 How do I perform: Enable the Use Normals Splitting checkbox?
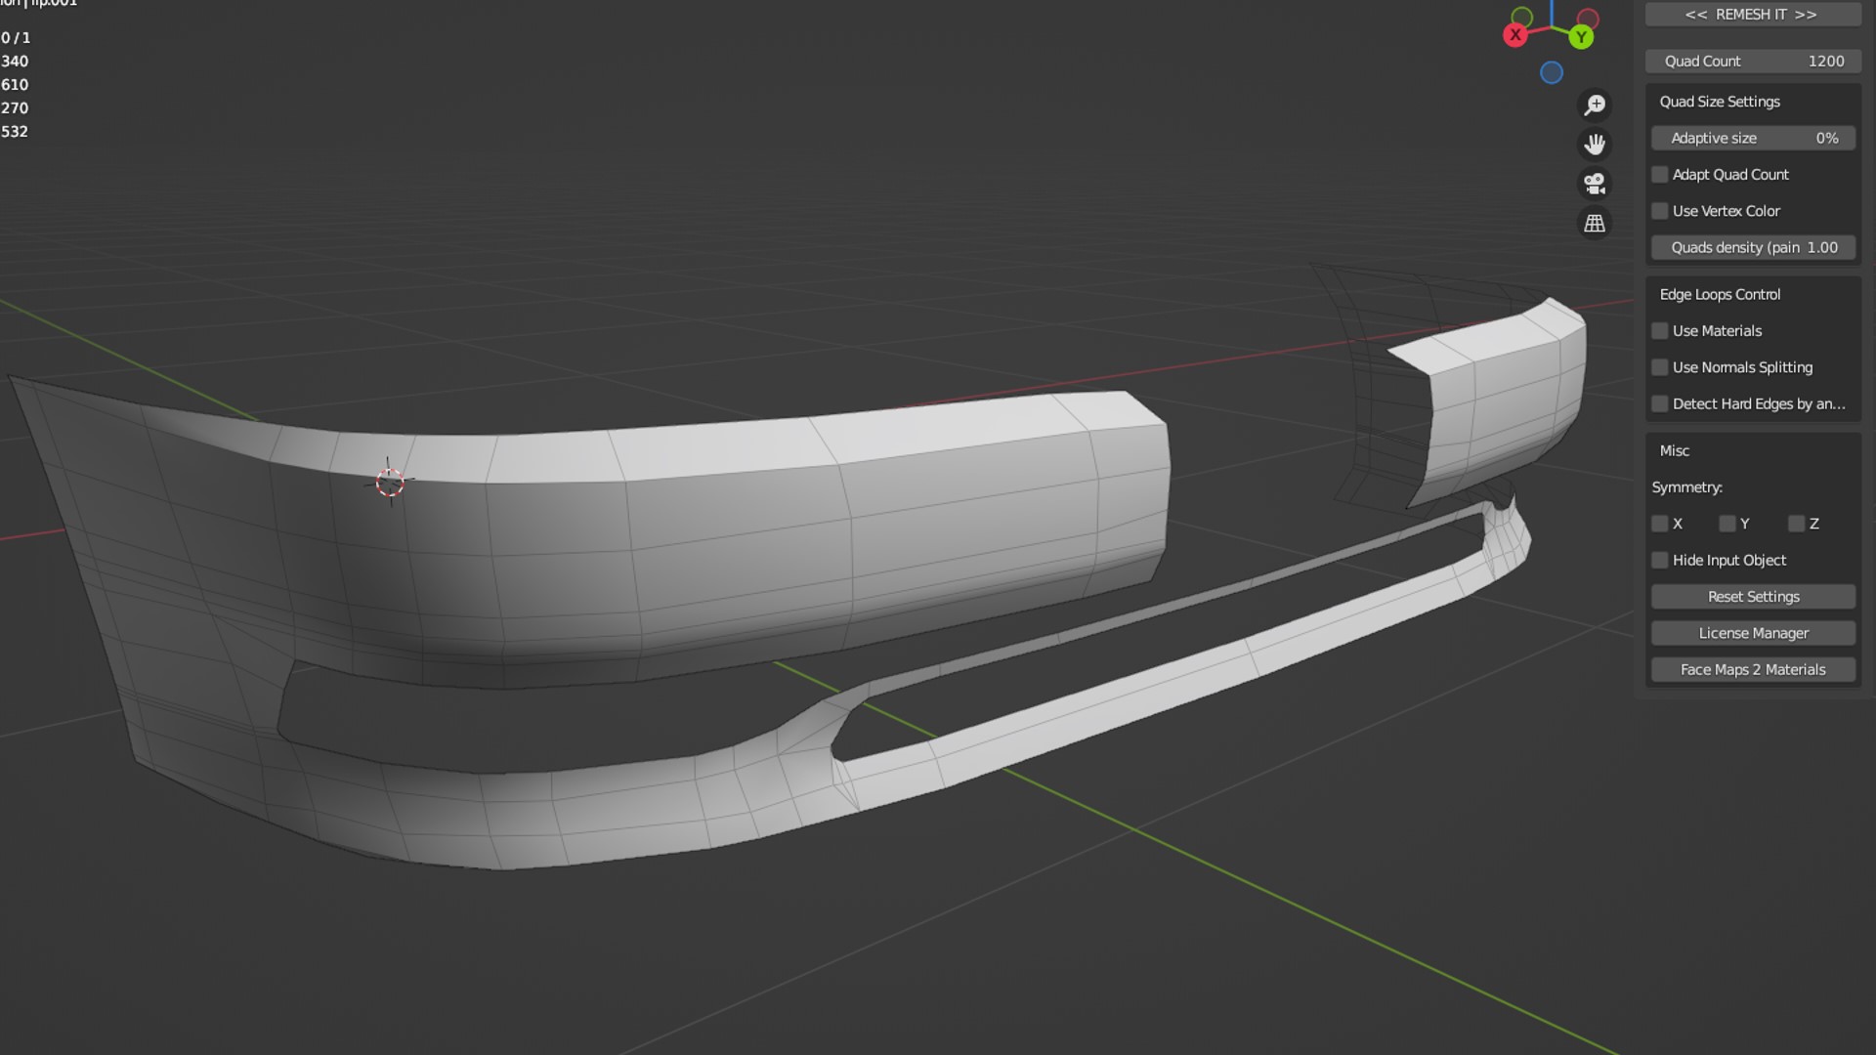1660,367
